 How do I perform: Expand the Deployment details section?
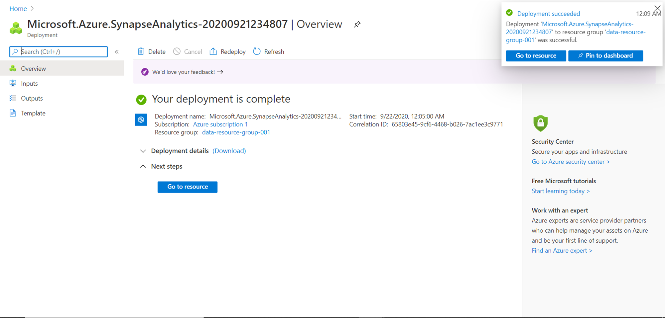coord(143,151)
